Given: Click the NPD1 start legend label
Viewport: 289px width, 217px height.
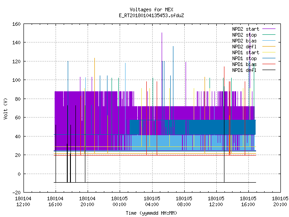Looking at the screenshot, I should click(246, 52).
